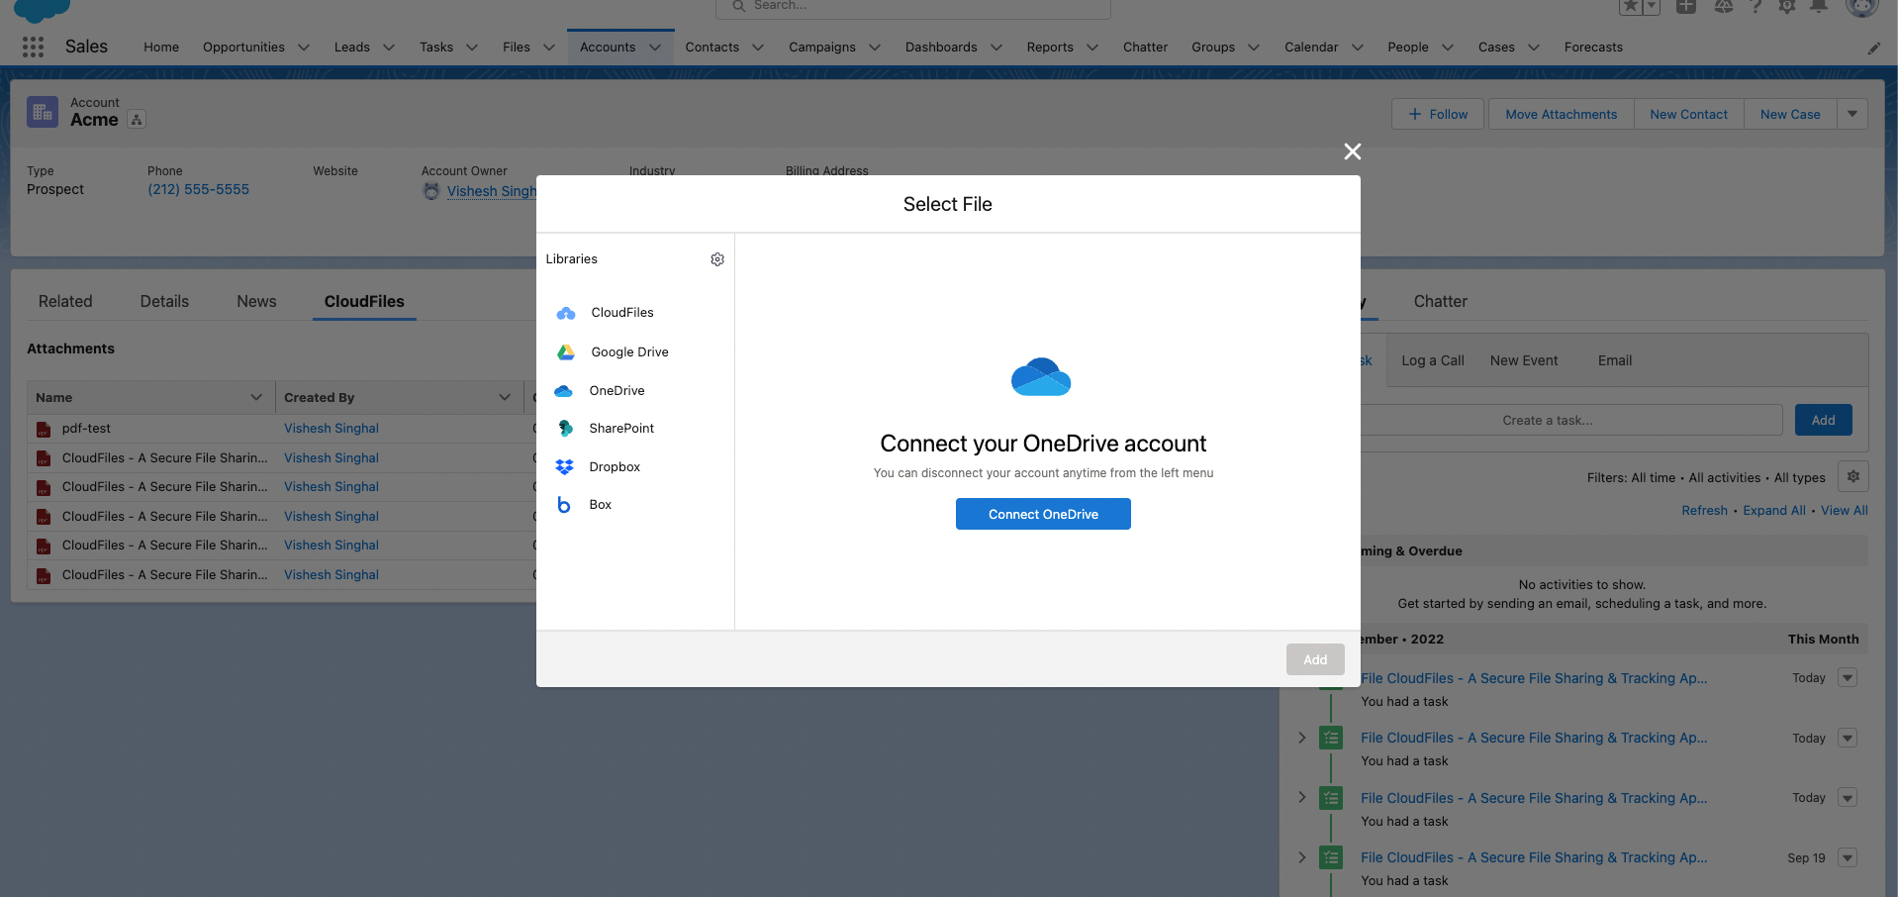This screenshot has height=897, width=1898.
Task: Expand the second File CloudFiles task entry
Action: pos(1302,738)
